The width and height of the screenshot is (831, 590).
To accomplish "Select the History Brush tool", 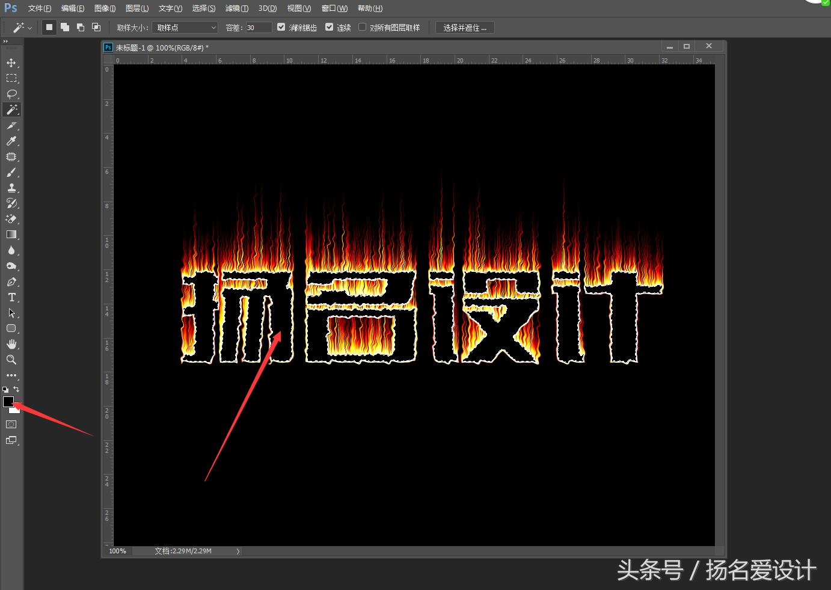I will [11, 203].
